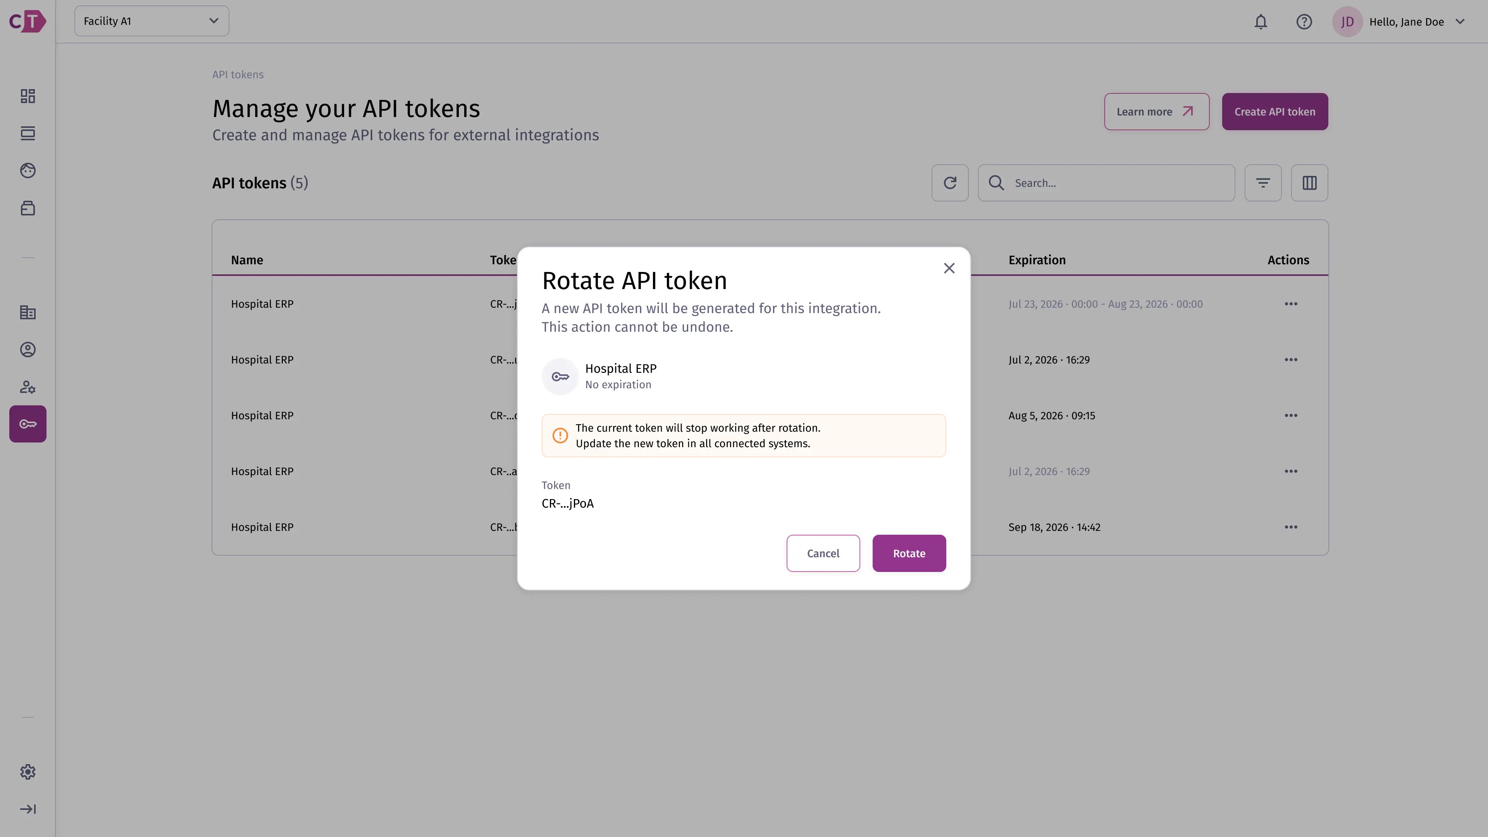Open the settings gear icon
The height and width of the screenshot is (837, 1488).
[x=28, y=772]
